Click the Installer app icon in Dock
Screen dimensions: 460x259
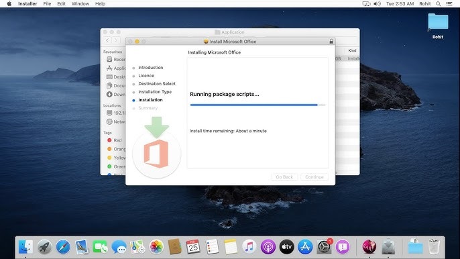pyautogui.click(x=388, y=247)
